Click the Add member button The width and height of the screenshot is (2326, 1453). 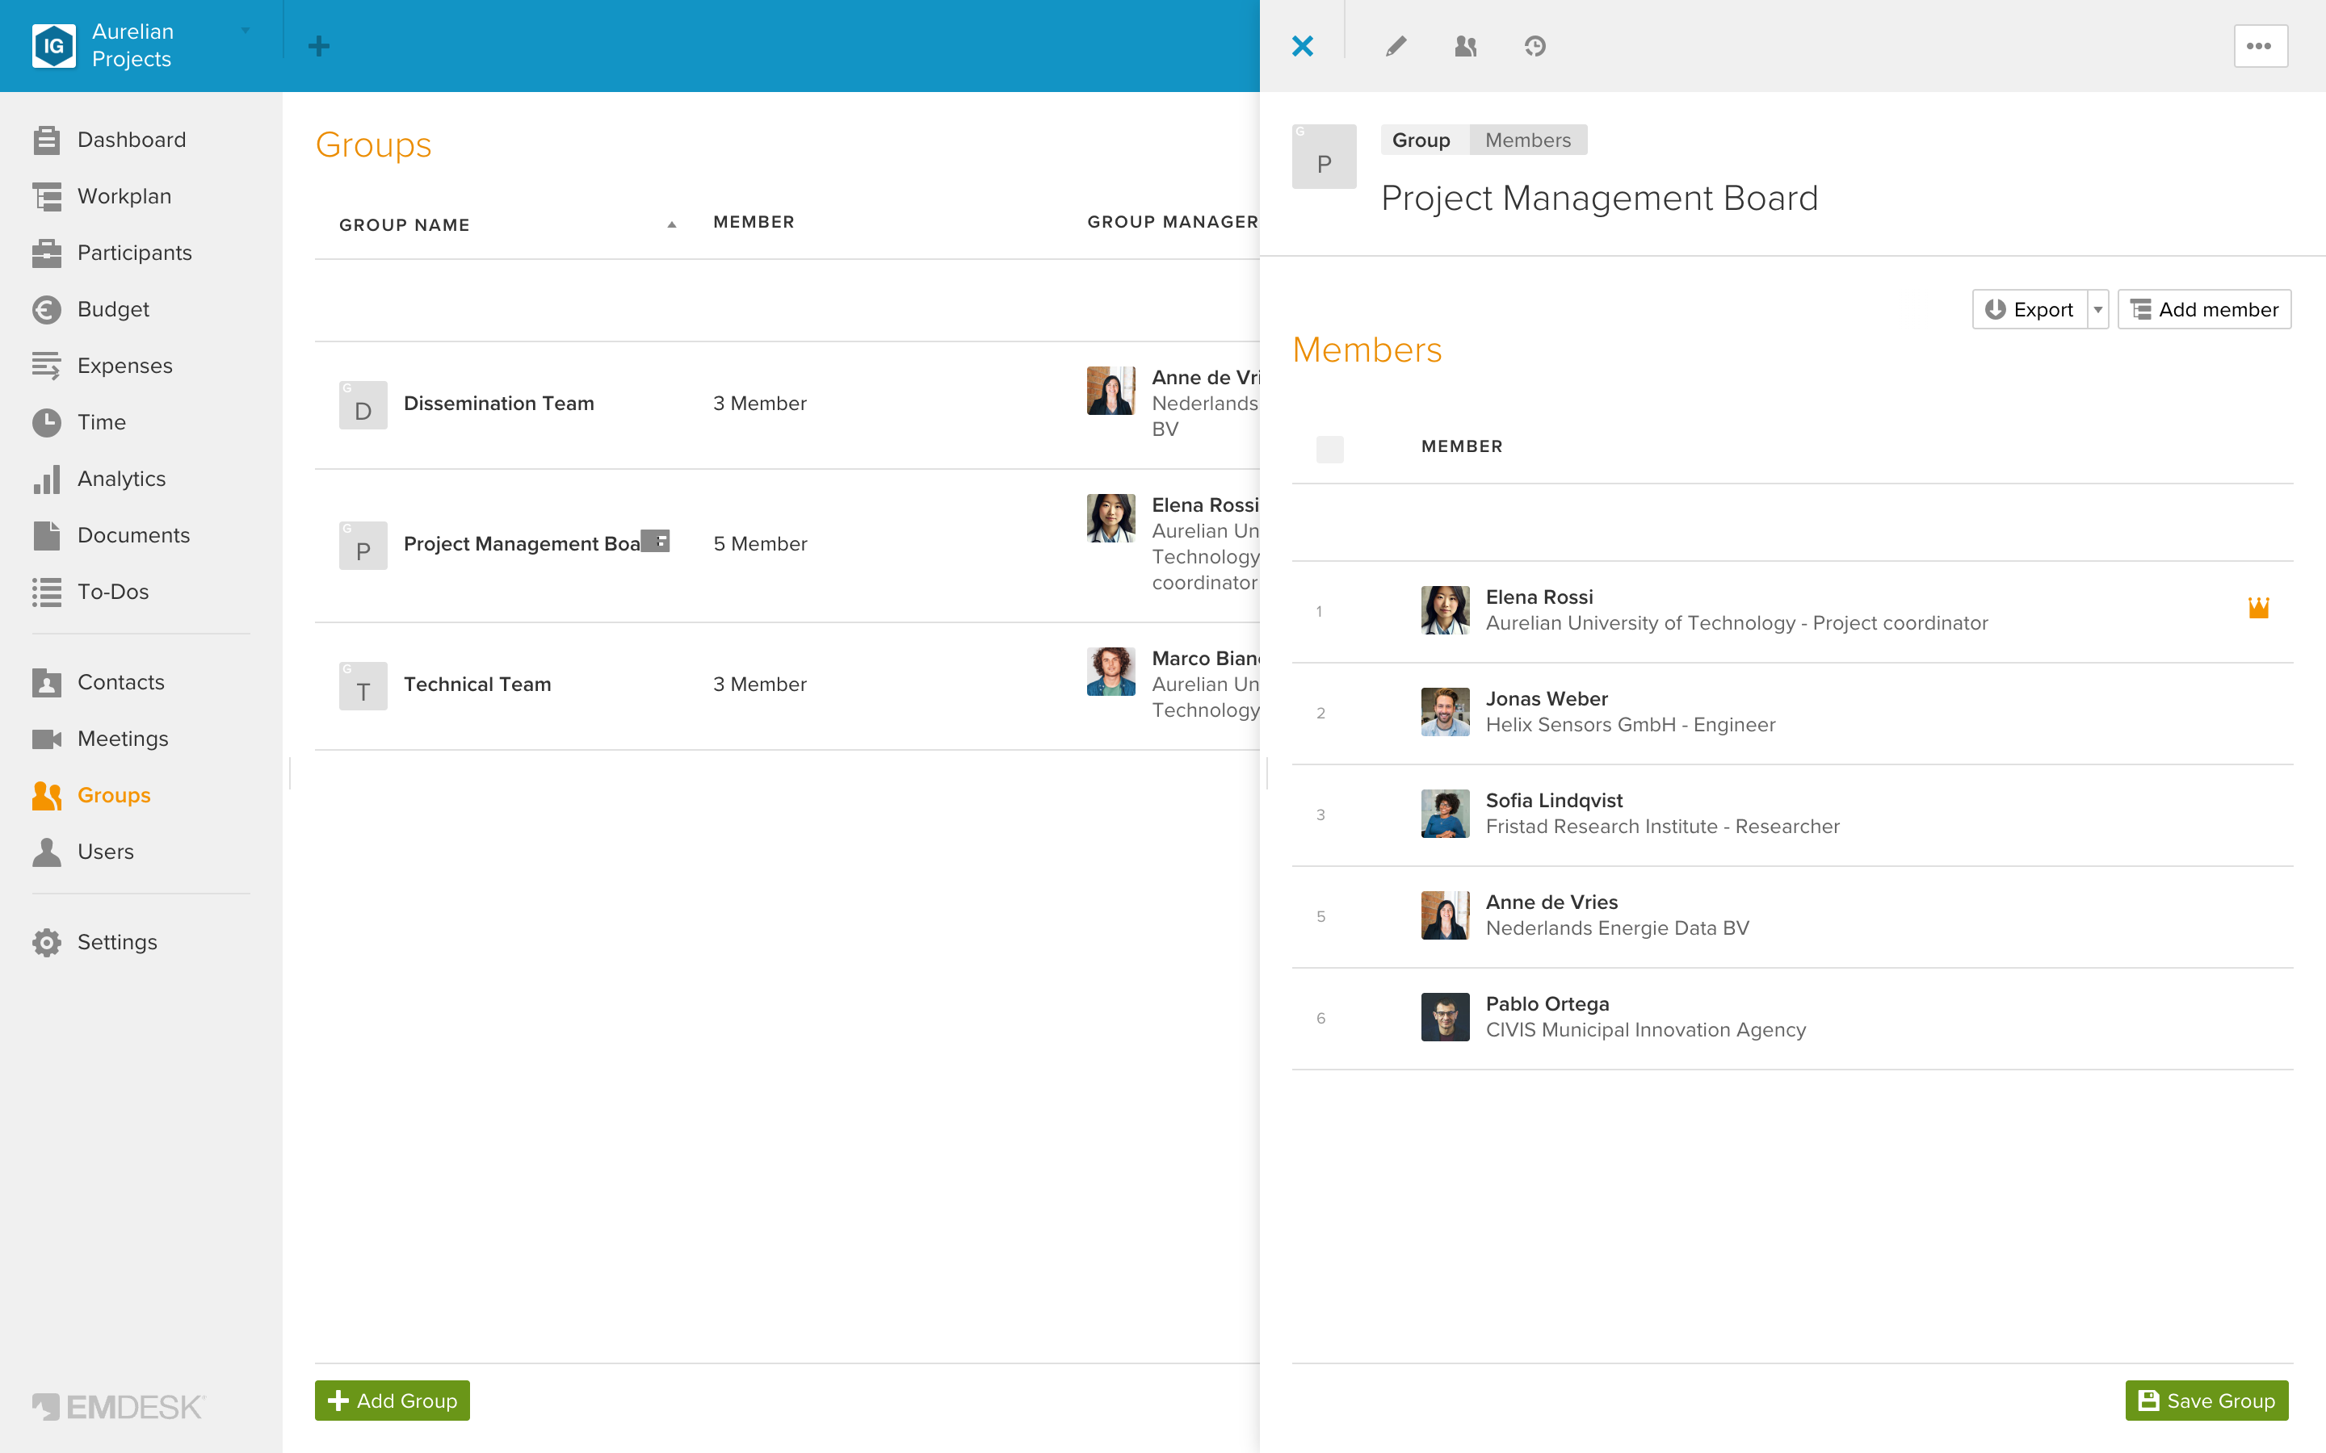point(2204,309)
